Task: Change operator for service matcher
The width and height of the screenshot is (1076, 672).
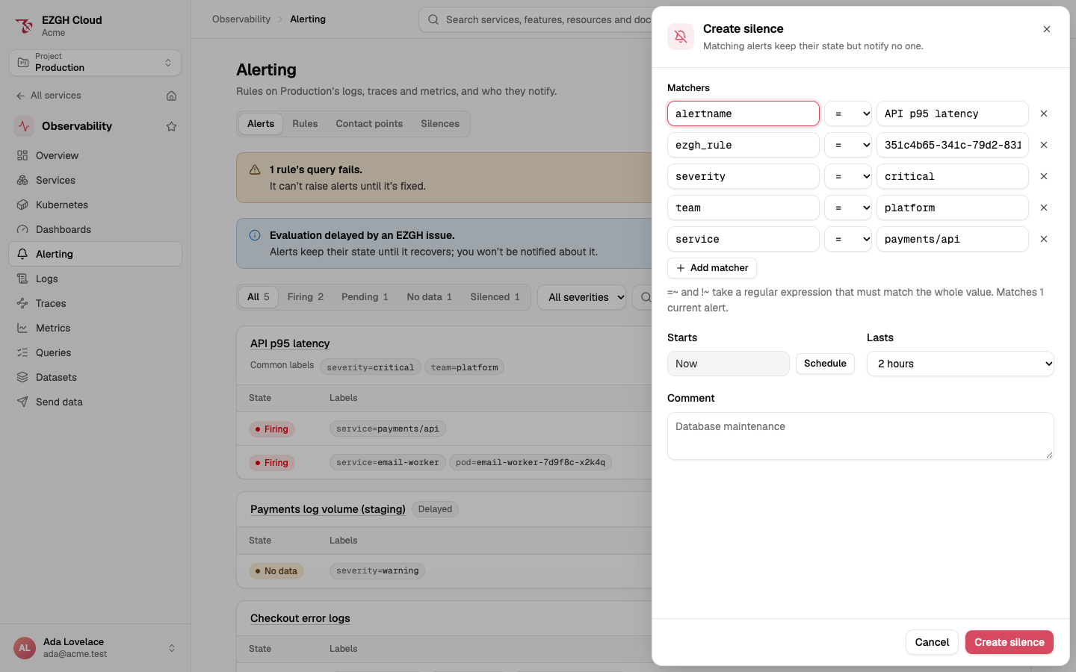Action: [x=848, y=239]
